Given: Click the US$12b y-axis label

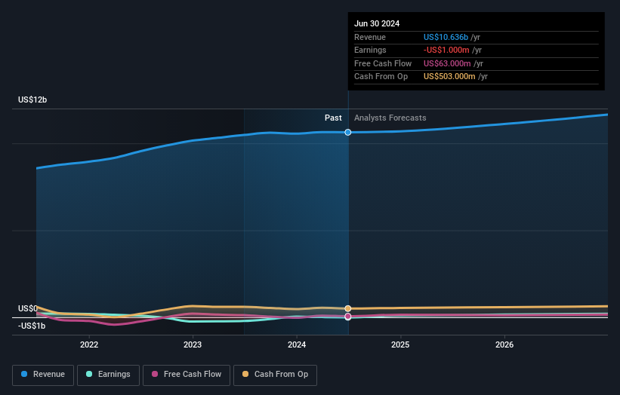Looking at the screenshot, I should point(32,100).
